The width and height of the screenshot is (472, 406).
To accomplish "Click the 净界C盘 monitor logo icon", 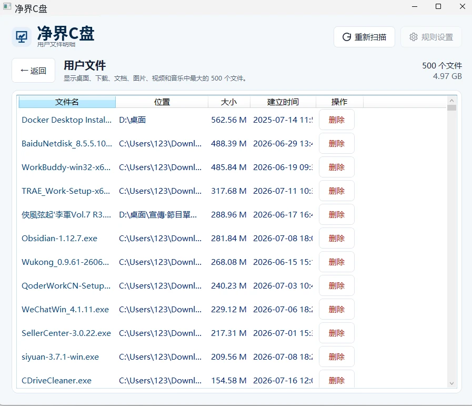I will 22,37.
